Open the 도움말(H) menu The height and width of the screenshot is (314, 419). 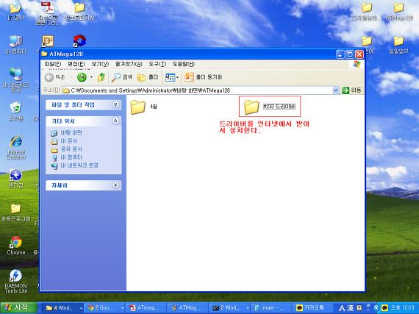tap(184, 64)
